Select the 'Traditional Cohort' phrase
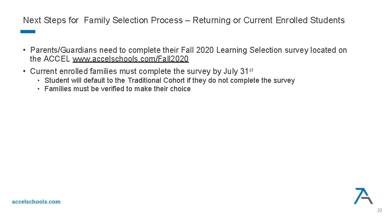This screenshot has height=216, width=385. [156, 80]
